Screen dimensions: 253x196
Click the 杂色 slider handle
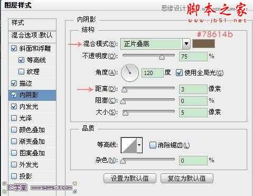tap(123, 161)
